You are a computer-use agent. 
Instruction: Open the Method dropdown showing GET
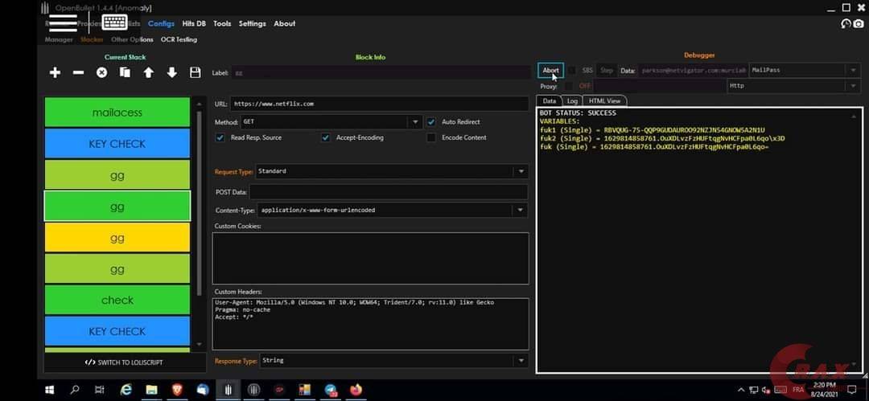pos(415,122)
